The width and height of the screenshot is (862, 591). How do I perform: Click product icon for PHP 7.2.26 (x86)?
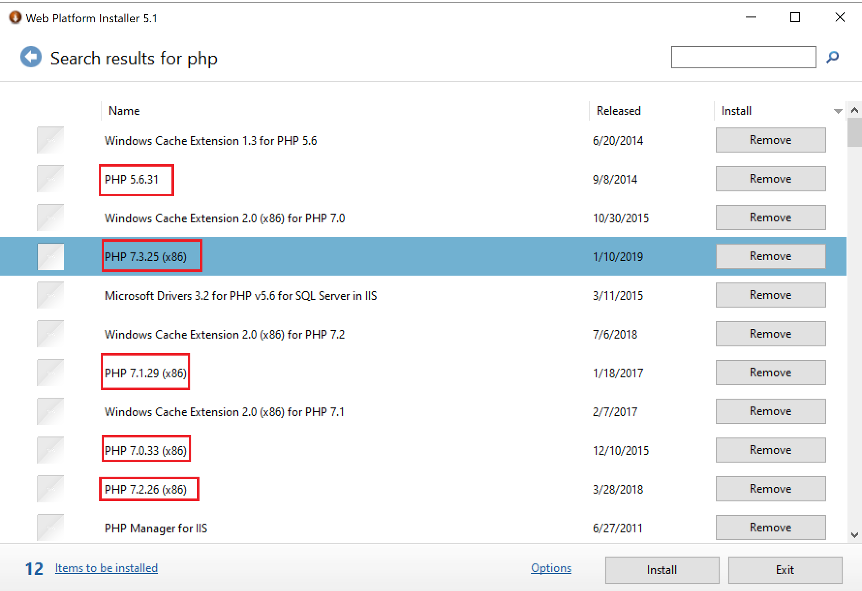50,489
